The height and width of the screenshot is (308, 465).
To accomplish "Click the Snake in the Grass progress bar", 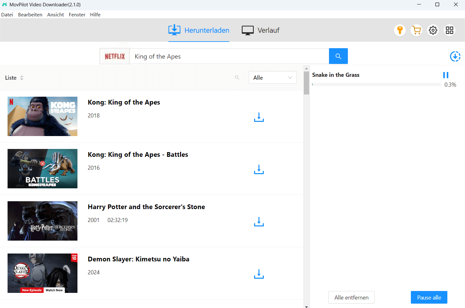I will click(x=377, y=84).
